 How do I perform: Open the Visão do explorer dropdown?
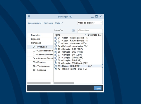click(x=90, y=23)
